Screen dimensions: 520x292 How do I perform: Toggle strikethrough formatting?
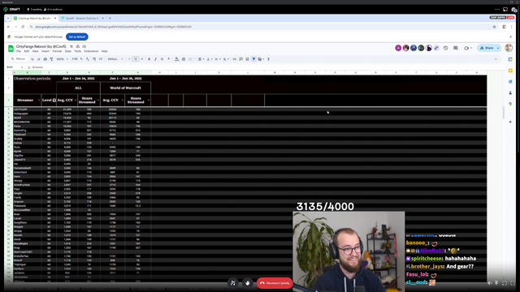162,59
